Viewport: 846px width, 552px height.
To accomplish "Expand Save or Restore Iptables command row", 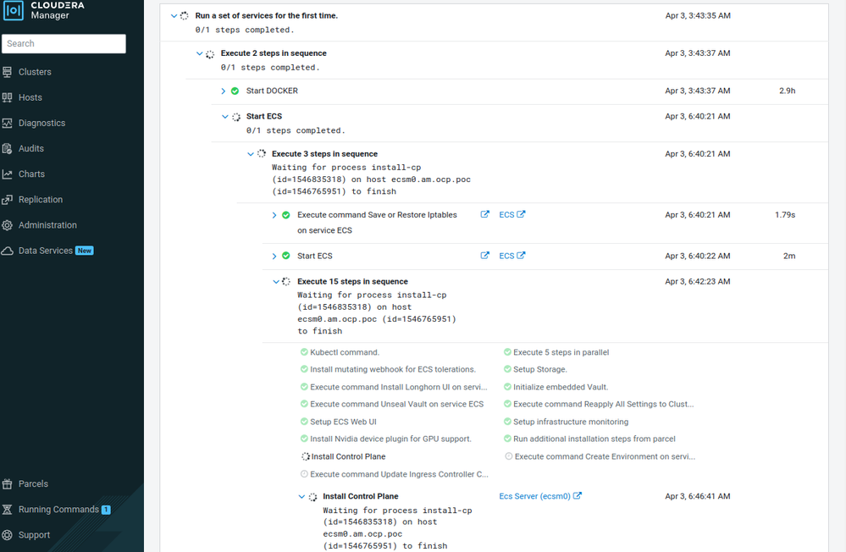I will point(274,215).
